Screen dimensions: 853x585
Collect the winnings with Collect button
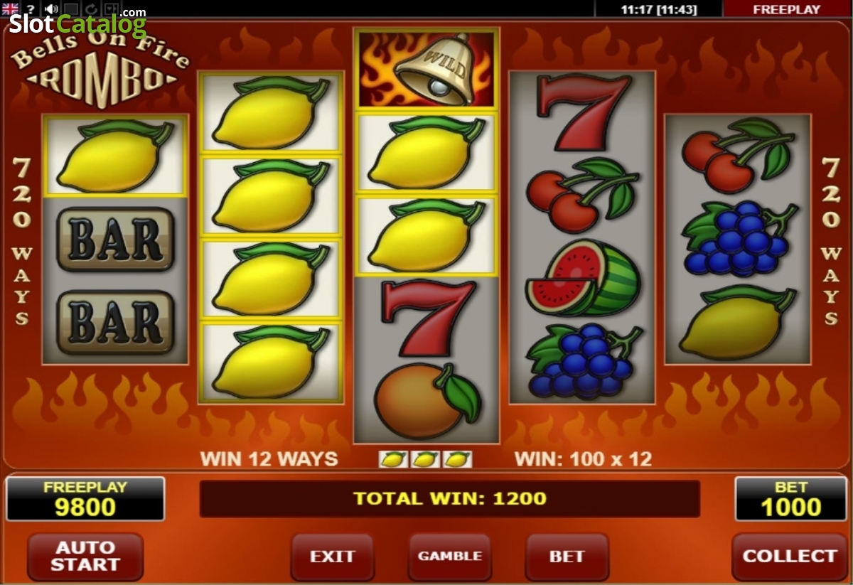(790, 556)
